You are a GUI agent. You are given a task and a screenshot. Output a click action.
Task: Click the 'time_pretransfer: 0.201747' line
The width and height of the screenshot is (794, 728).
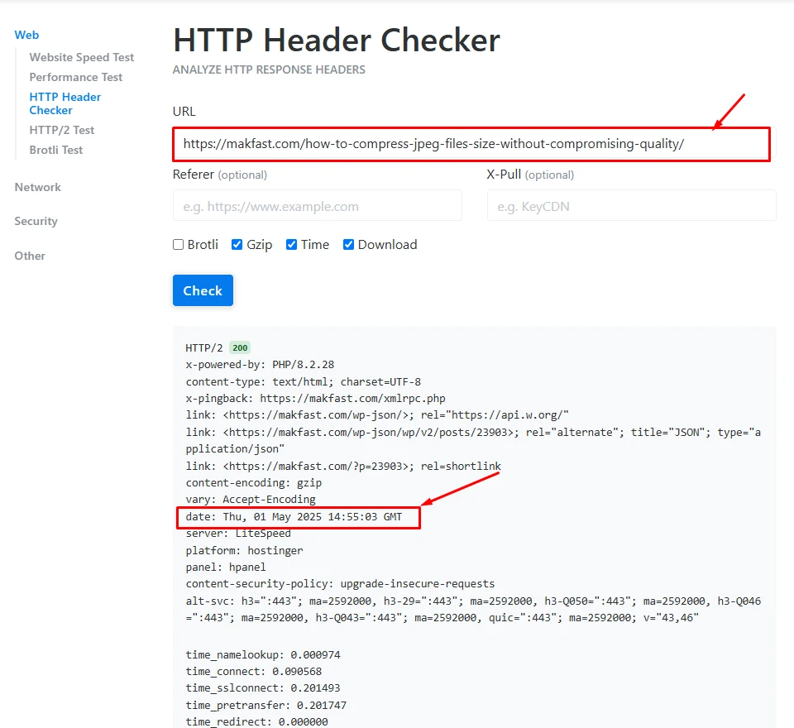click(x=266, y=705)
